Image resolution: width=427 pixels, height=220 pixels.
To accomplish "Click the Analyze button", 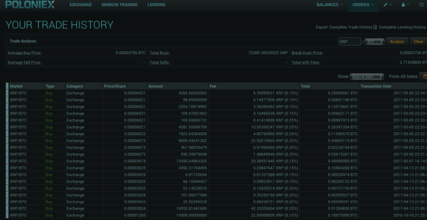I will (396, 41).
